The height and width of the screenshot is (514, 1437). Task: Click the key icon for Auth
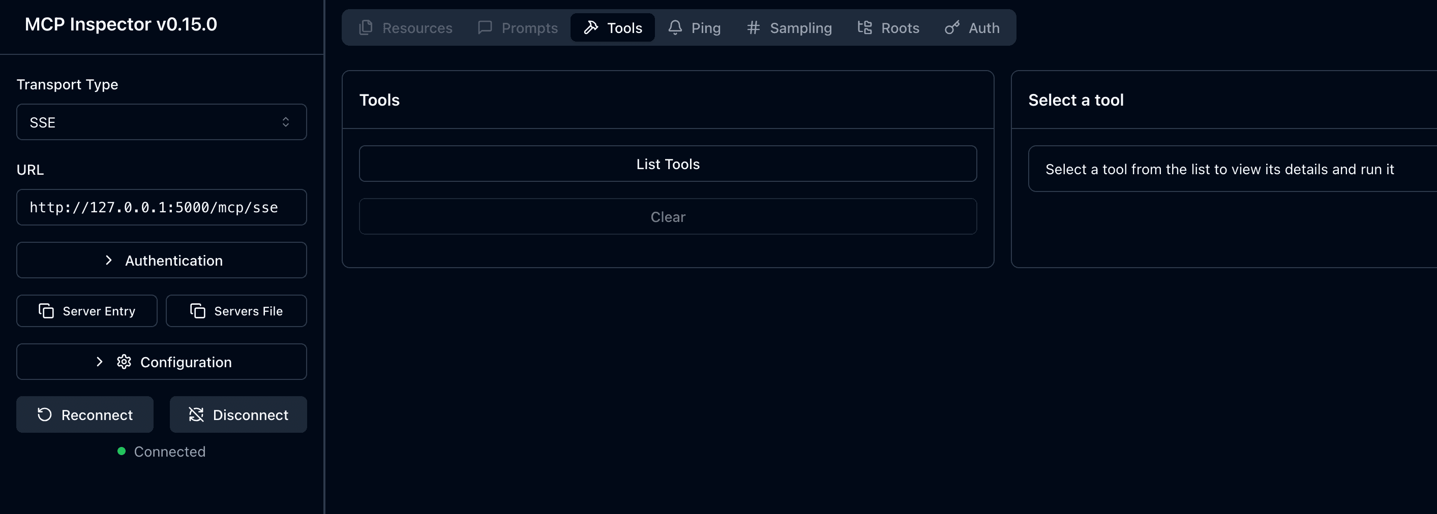pyautogui.click(x=952, y=27)
